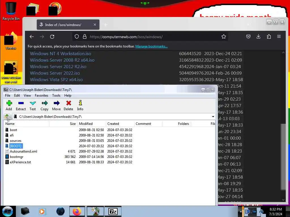Select the [BOOT] folder entry
This screenshot has width=290, height=217.
[16, 146]
